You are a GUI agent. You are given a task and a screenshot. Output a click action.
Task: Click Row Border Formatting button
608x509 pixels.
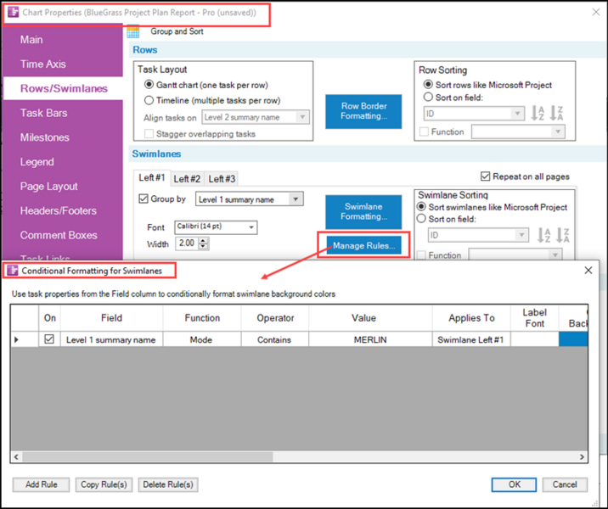pyautogui.click(x=363, y=111)
